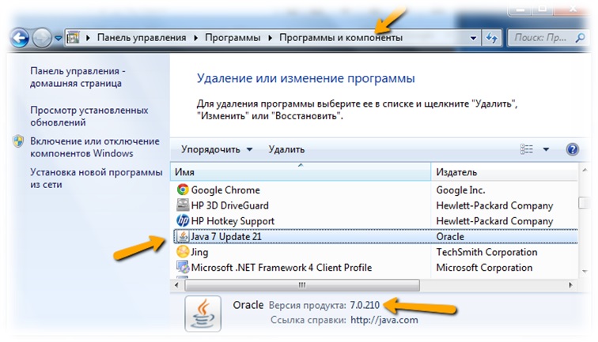598x342 pixels.
Task: Click the HP logo icon for Hotkey Support
Action: coord(183,220)
